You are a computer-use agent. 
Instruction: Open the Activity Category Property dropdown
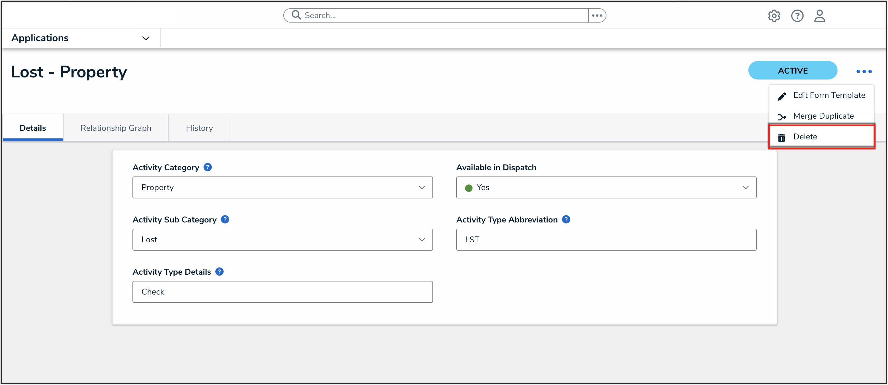point(282,187)
